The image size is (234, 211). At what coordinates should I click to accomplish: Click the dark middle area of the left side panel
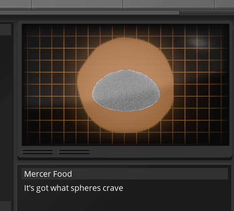(5, 118)
